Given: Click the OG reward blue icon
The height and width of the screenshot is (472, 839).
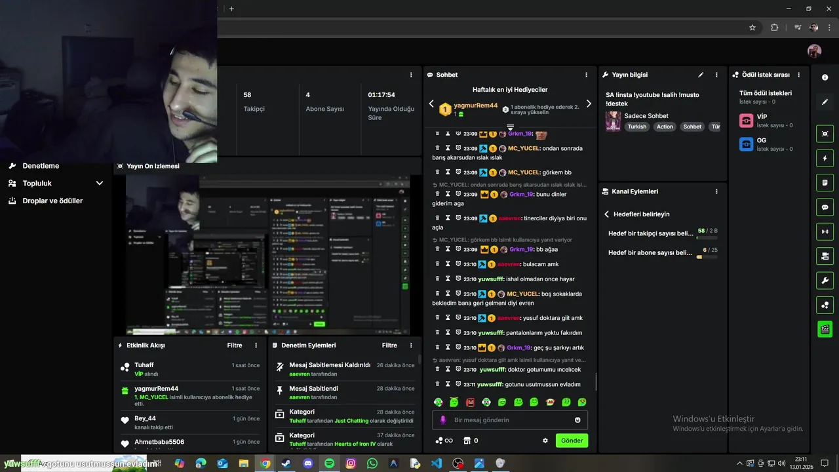Looking at the screenshot, I should [x=746, y=144].
